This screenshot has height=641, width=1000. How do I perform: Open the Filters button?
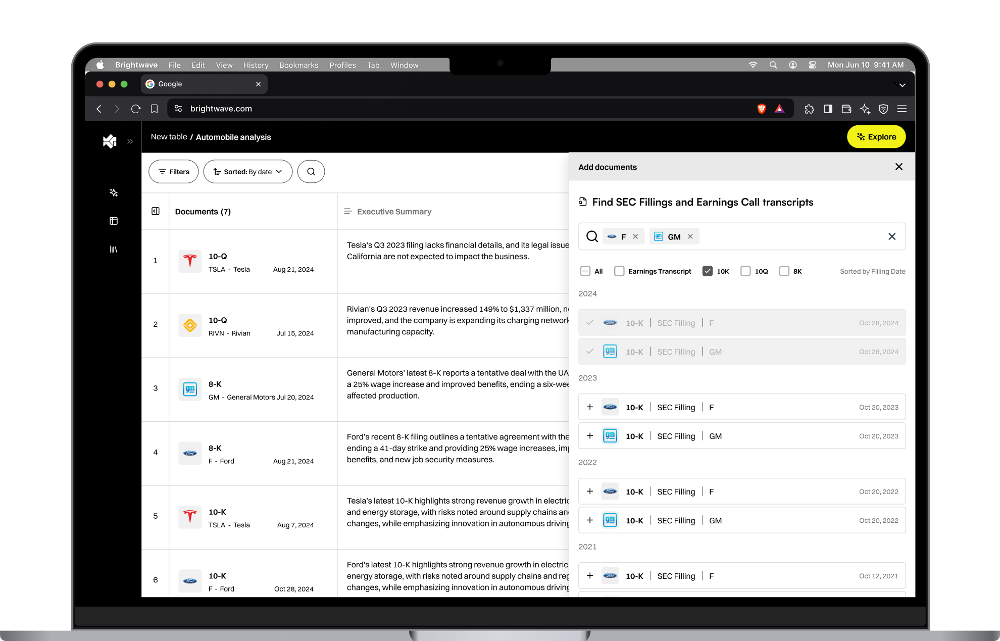coord(174,172)
